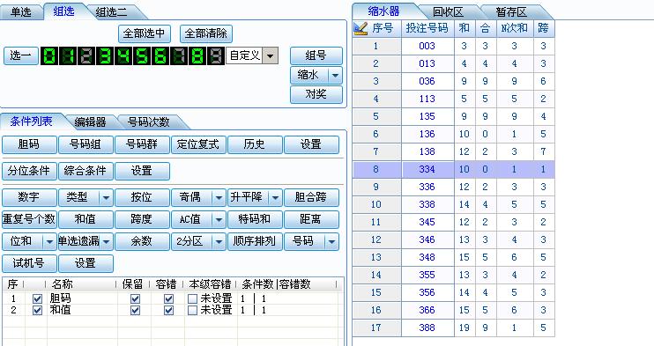
Task: Expand the 缩水 button dropdown arrow
Action: pos(335,76)
